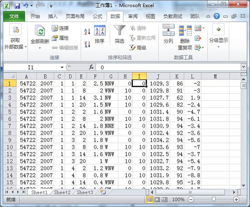Screen dimensions: 250x207
Task: Click the Text to Columns (分列) icon
Action: (x=168, y=34)
